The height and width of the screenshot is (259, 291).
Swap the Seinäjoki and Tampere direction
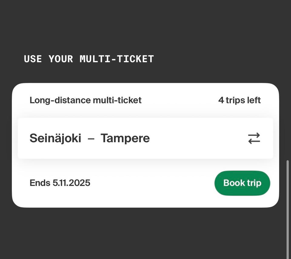point(254,138)
